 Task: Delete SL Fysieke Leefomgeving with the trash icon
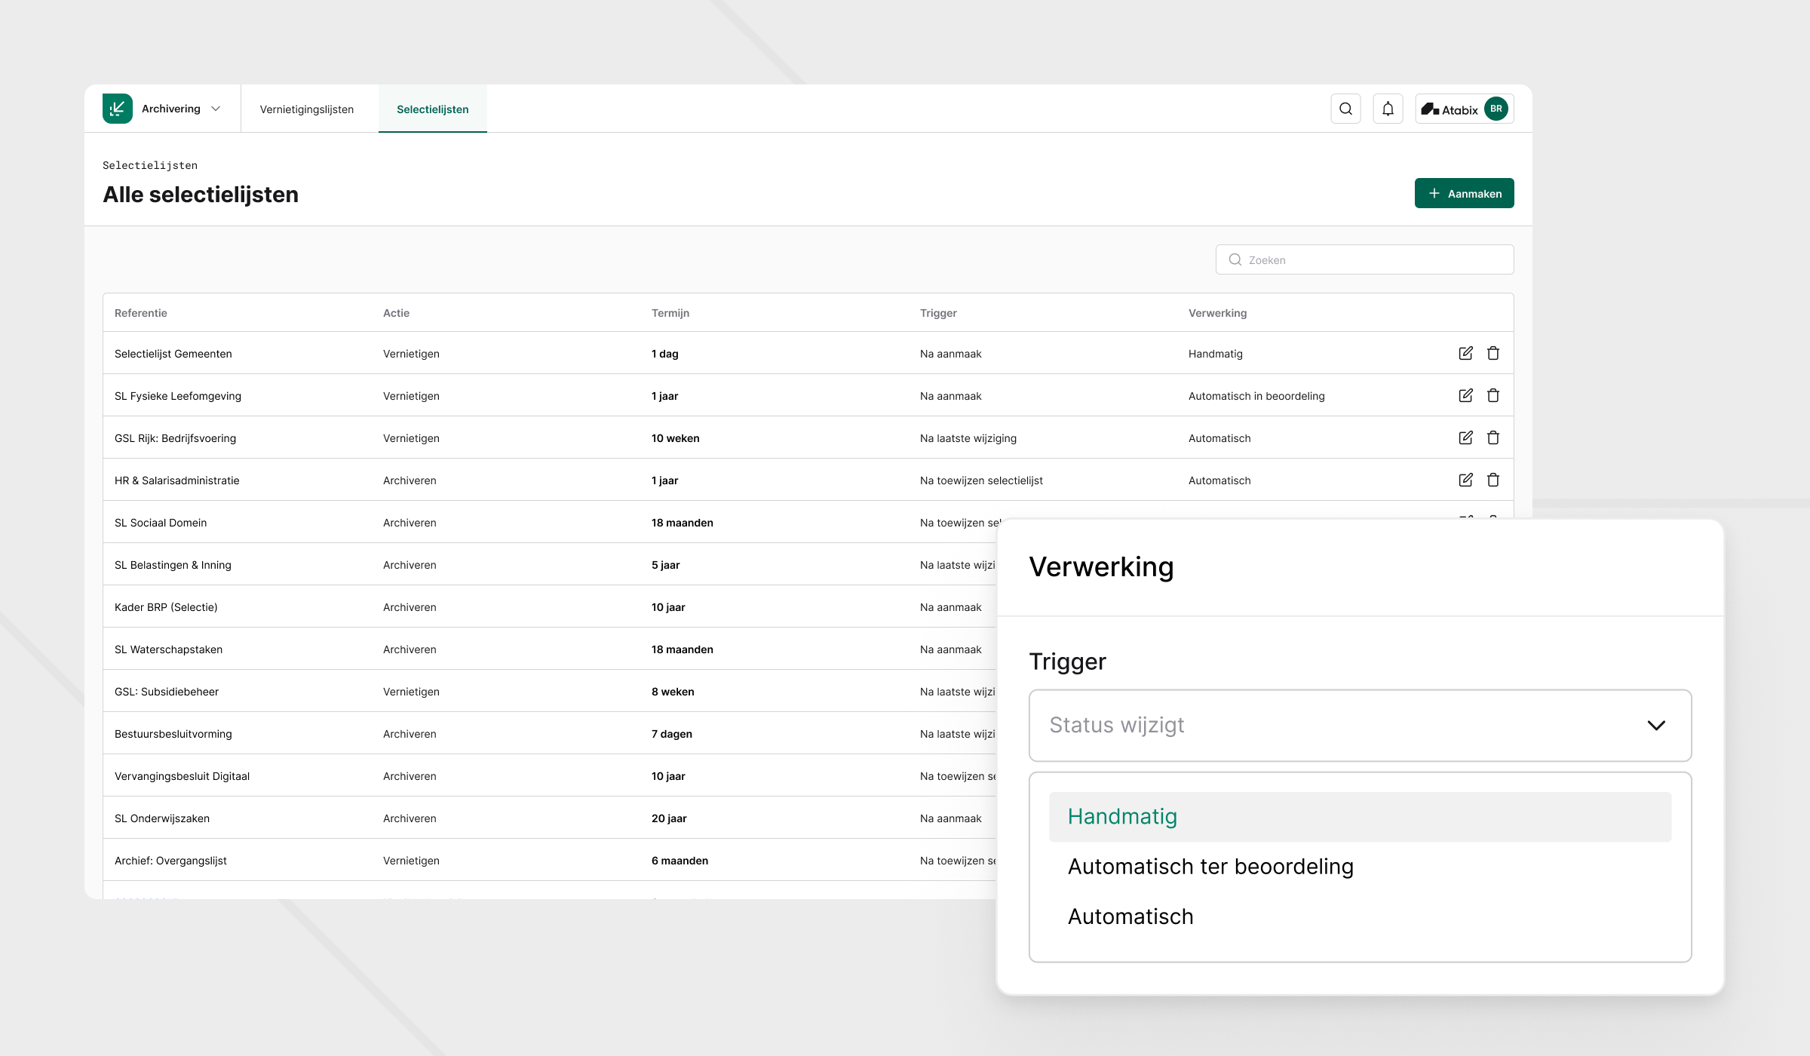pos(1493,395)
